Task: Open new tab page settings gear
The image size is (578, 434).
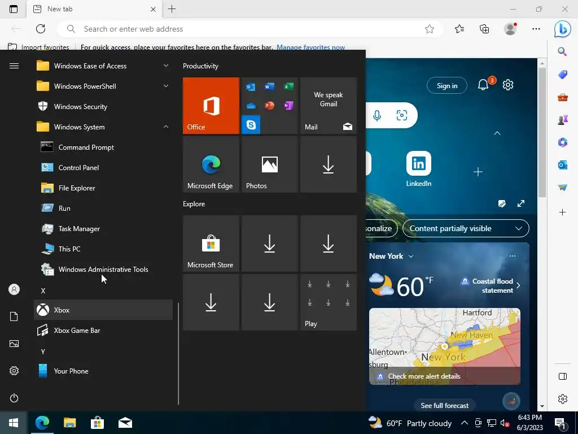Action: (508, 85)
